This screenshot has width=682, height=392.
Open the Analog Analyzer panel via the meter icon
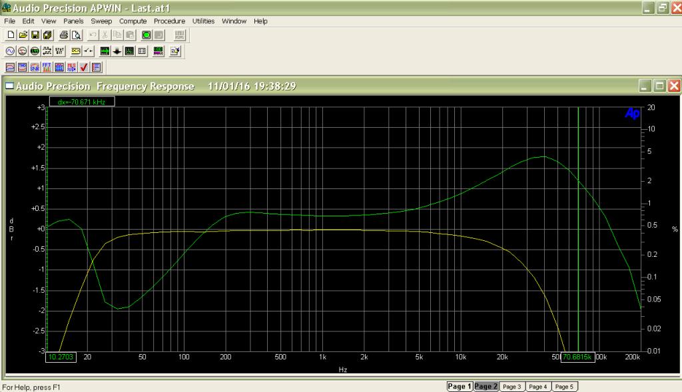22,51
